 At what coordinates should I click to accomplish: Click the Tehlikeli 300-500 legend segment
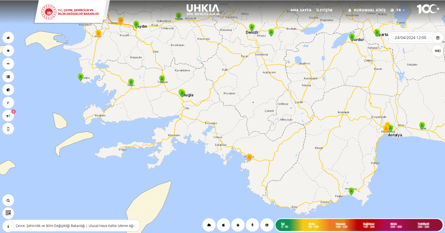423,225
